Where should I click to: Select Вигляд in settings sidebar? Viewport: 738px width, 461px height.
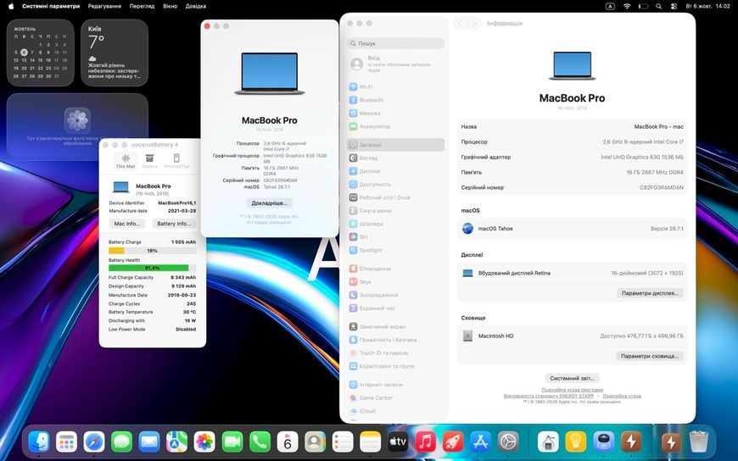click(x=395, y=158)
